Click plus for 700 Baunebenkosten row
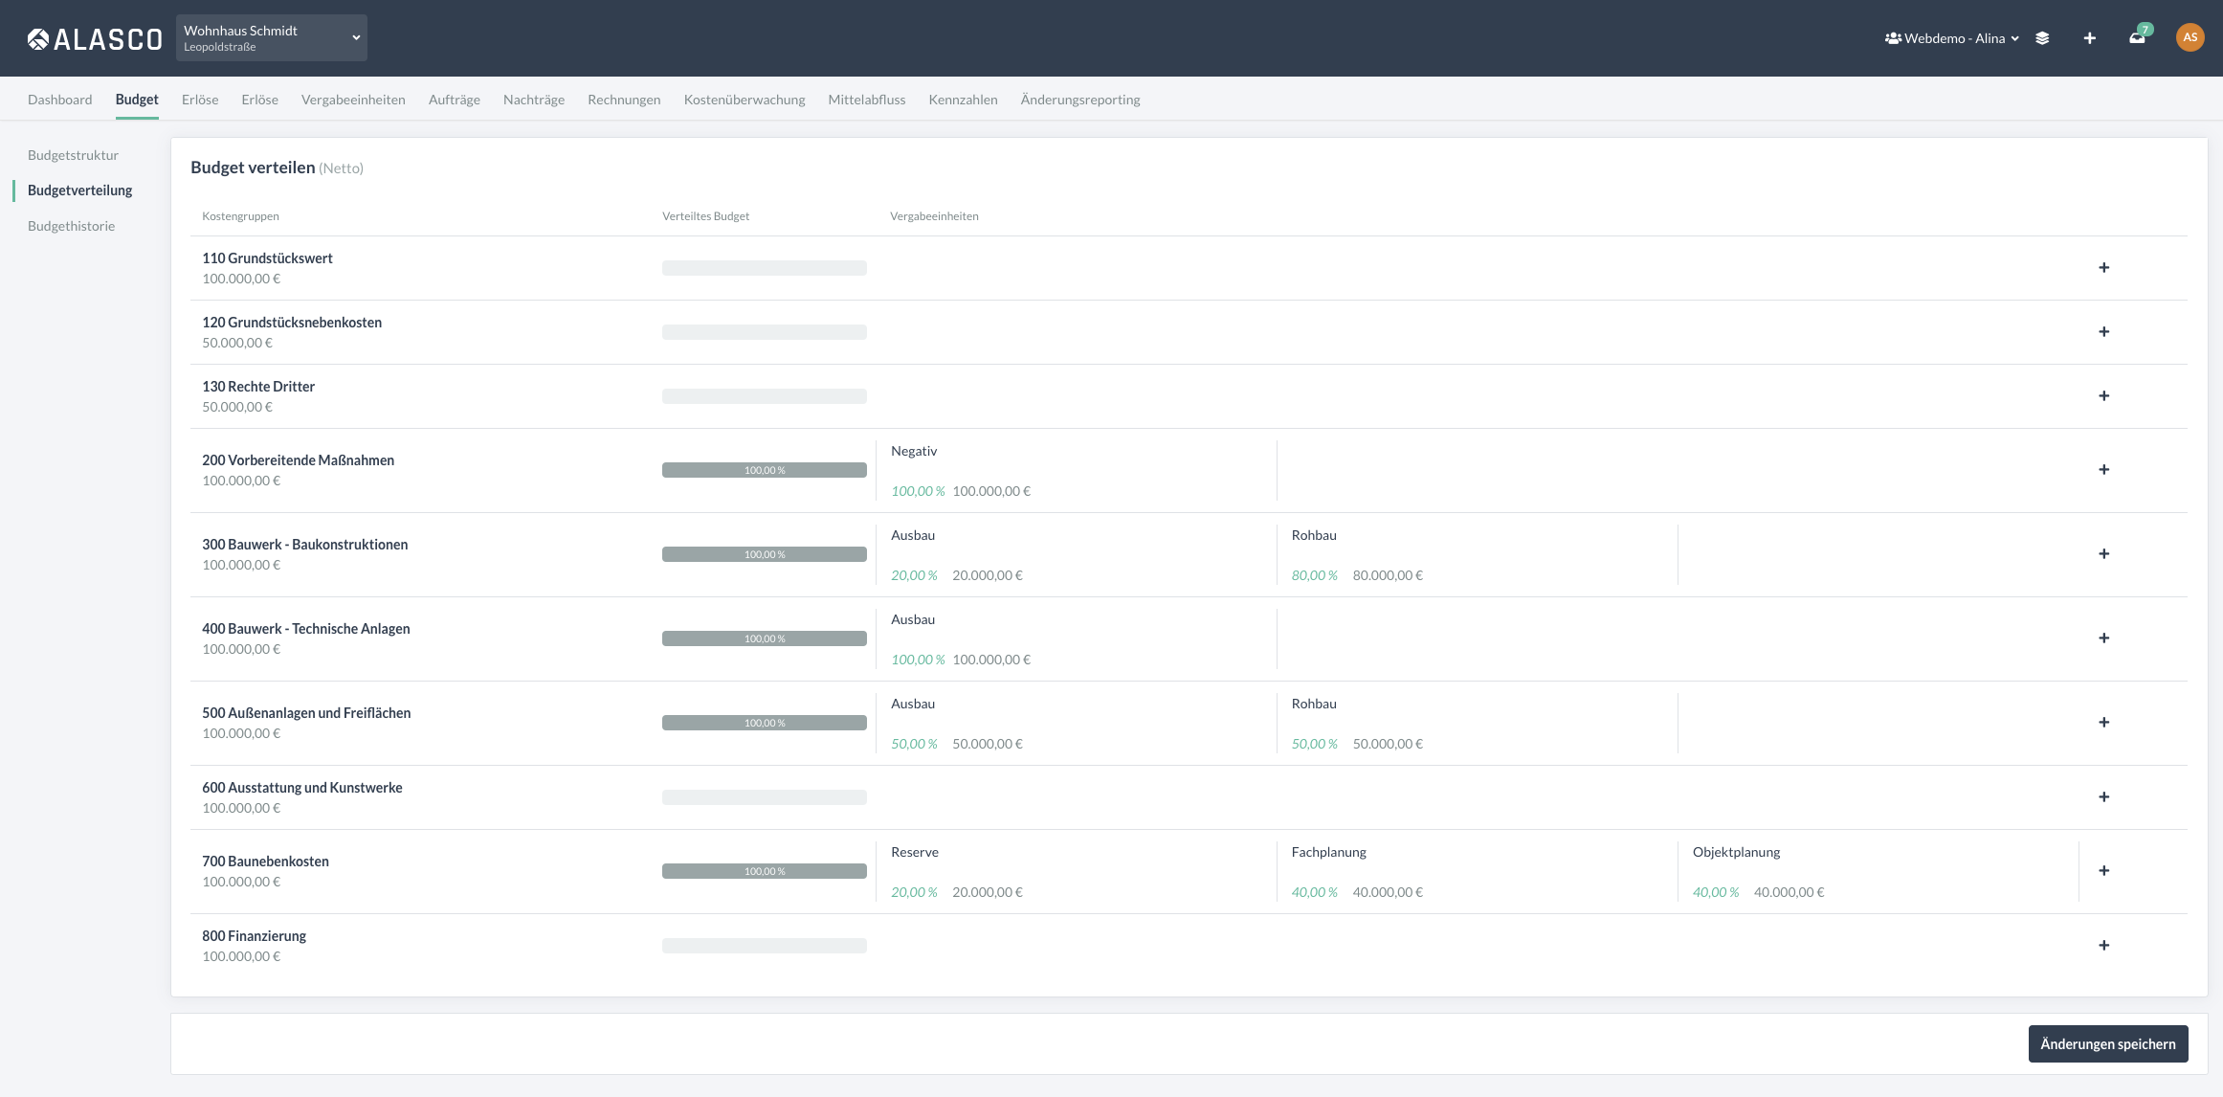2223x1097 pixels. pos(2103,871)
